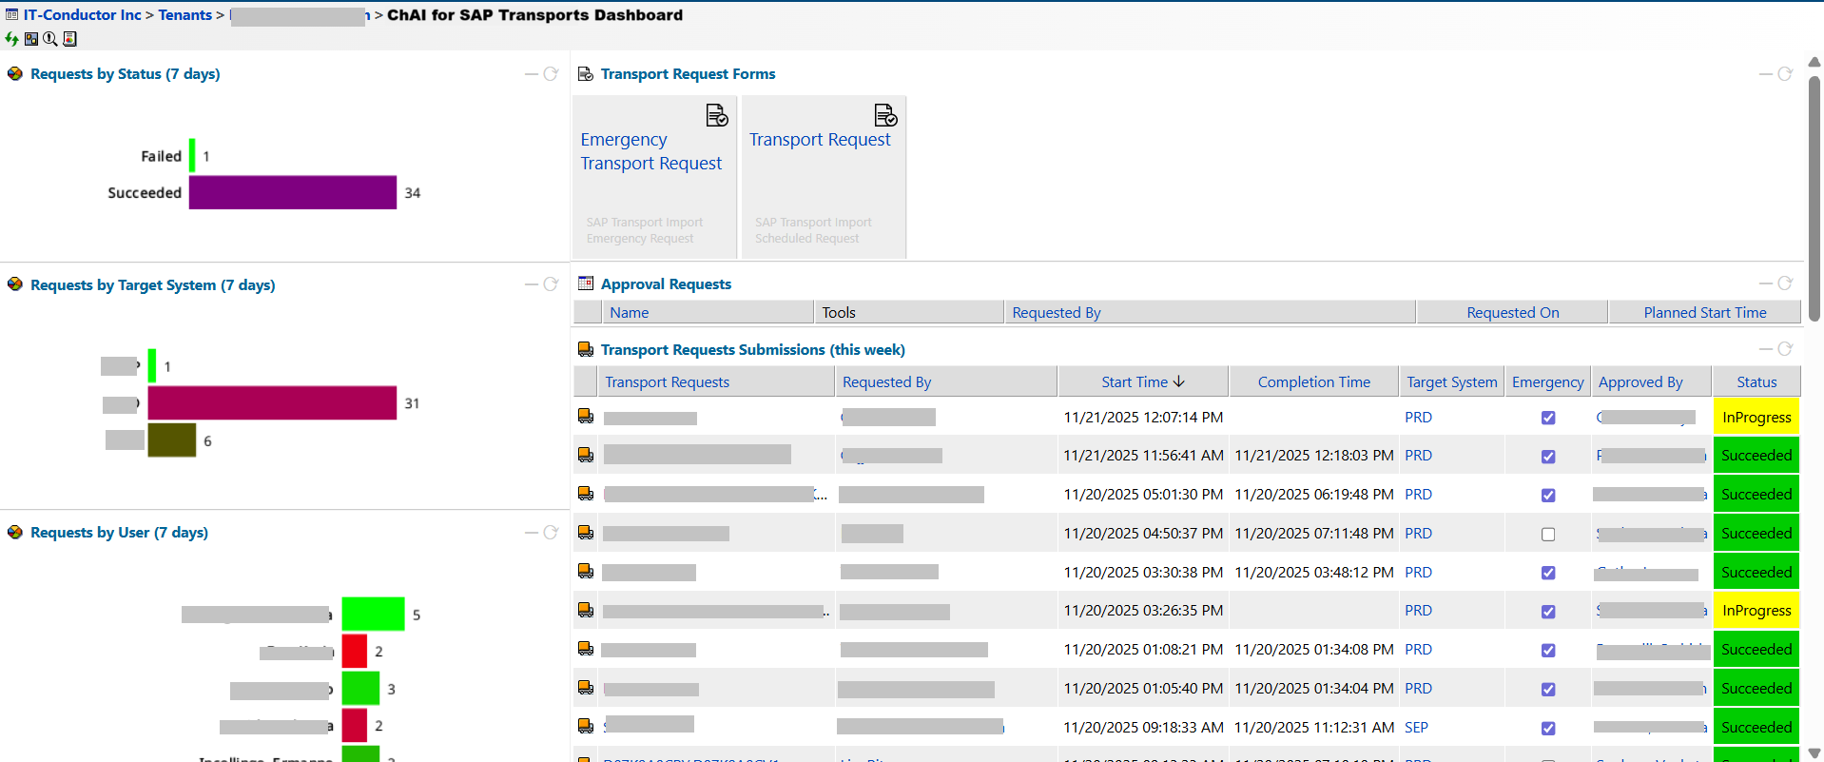The height and width of the screenshot is (762, 1824).
Task: Toggle Emergency checkbox for 04:50:37 PM request
Action: [1548, 534]
